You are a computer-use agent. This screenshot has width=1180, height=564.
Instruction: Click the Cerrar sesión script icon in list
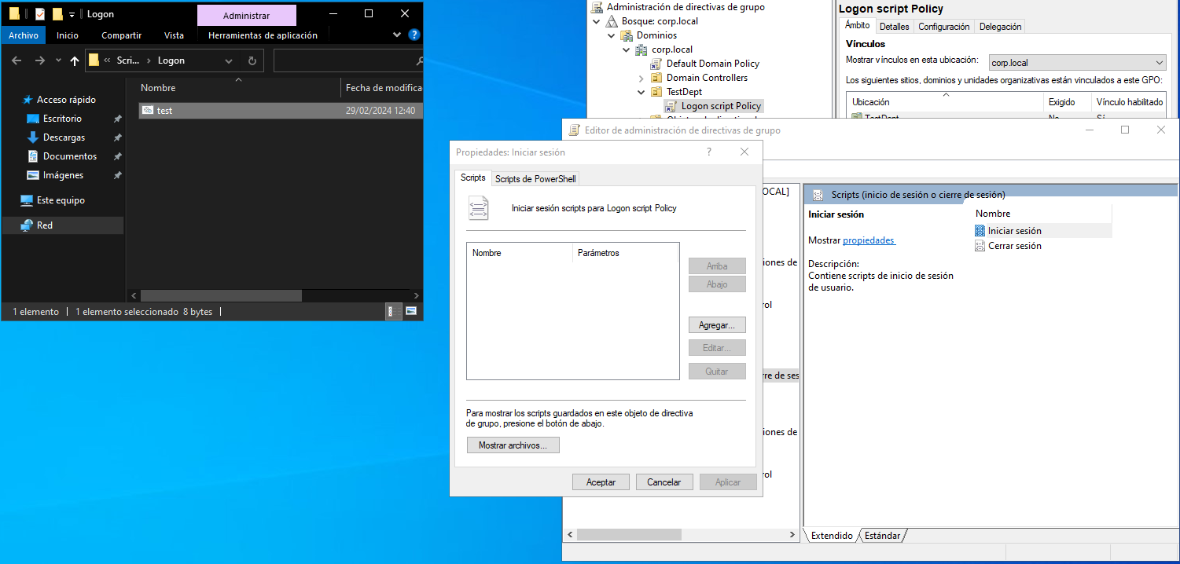click(980, 246)
